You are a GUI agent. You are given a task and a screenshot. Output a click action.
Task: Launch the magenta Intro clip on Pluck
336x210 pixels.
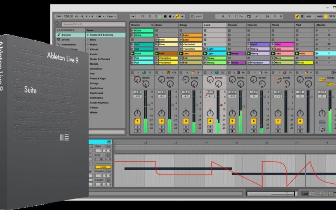click(273, 44)
